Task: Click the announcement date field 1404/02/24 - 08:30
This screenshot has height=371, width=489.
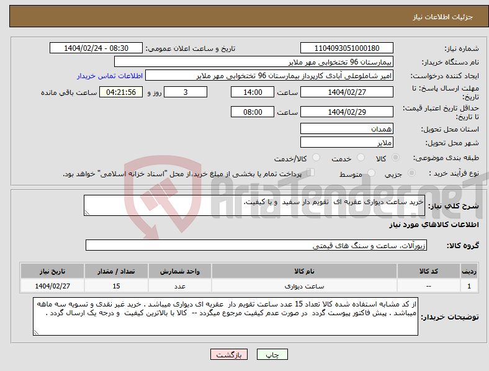Action: pyautogui.click(x=96, y=48)
